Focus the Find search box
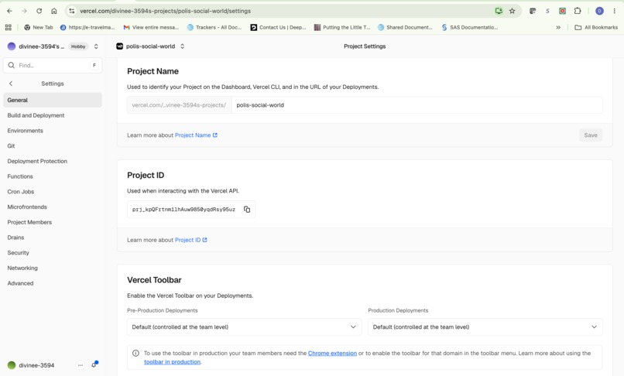Image resolution: width=624 pixels, height=376 pixels. (53, 65)
